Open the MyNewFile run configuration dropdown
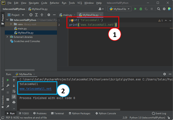 click(120, 9)
